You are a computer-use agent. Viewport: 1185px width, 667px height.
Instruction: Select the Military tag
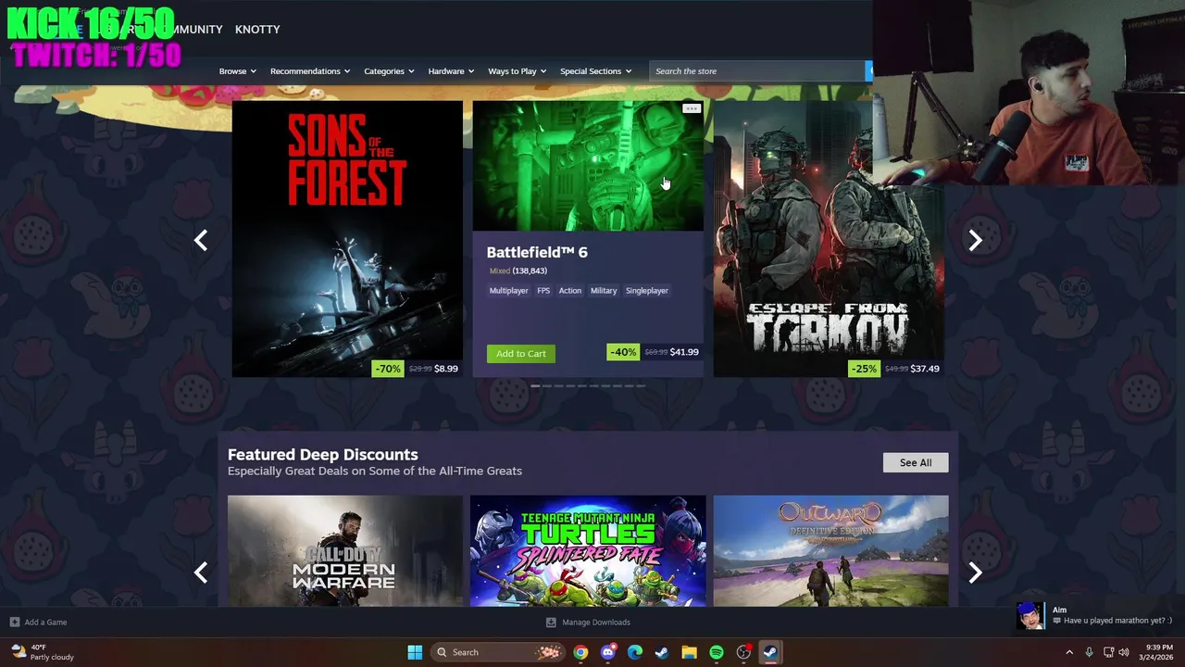(x=604, y=291)
